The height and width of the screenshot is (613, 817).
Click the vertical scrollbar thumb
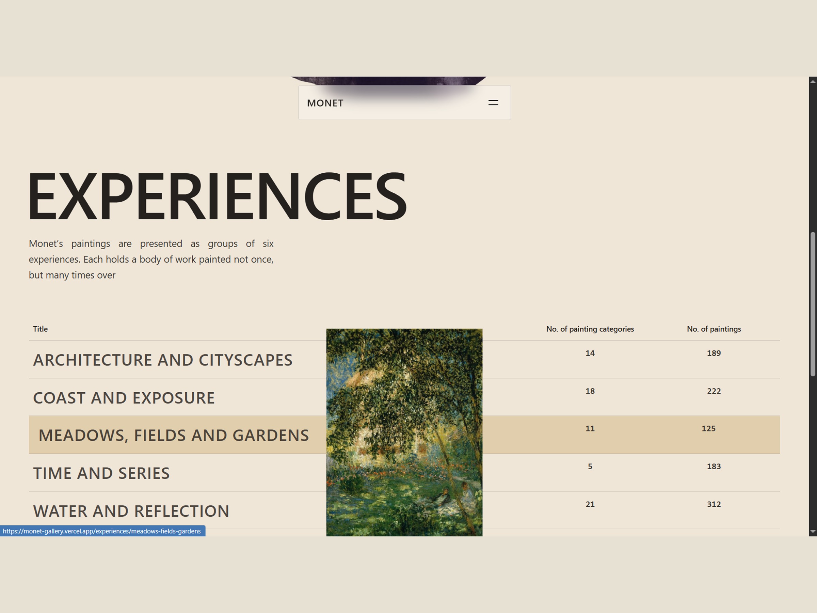pos(813,304)
